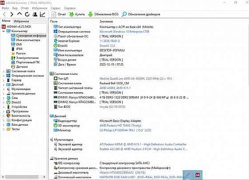Viewport: 249px width, 180px height.
Task: Select the Тесты tree item
Action: (13, 129)
